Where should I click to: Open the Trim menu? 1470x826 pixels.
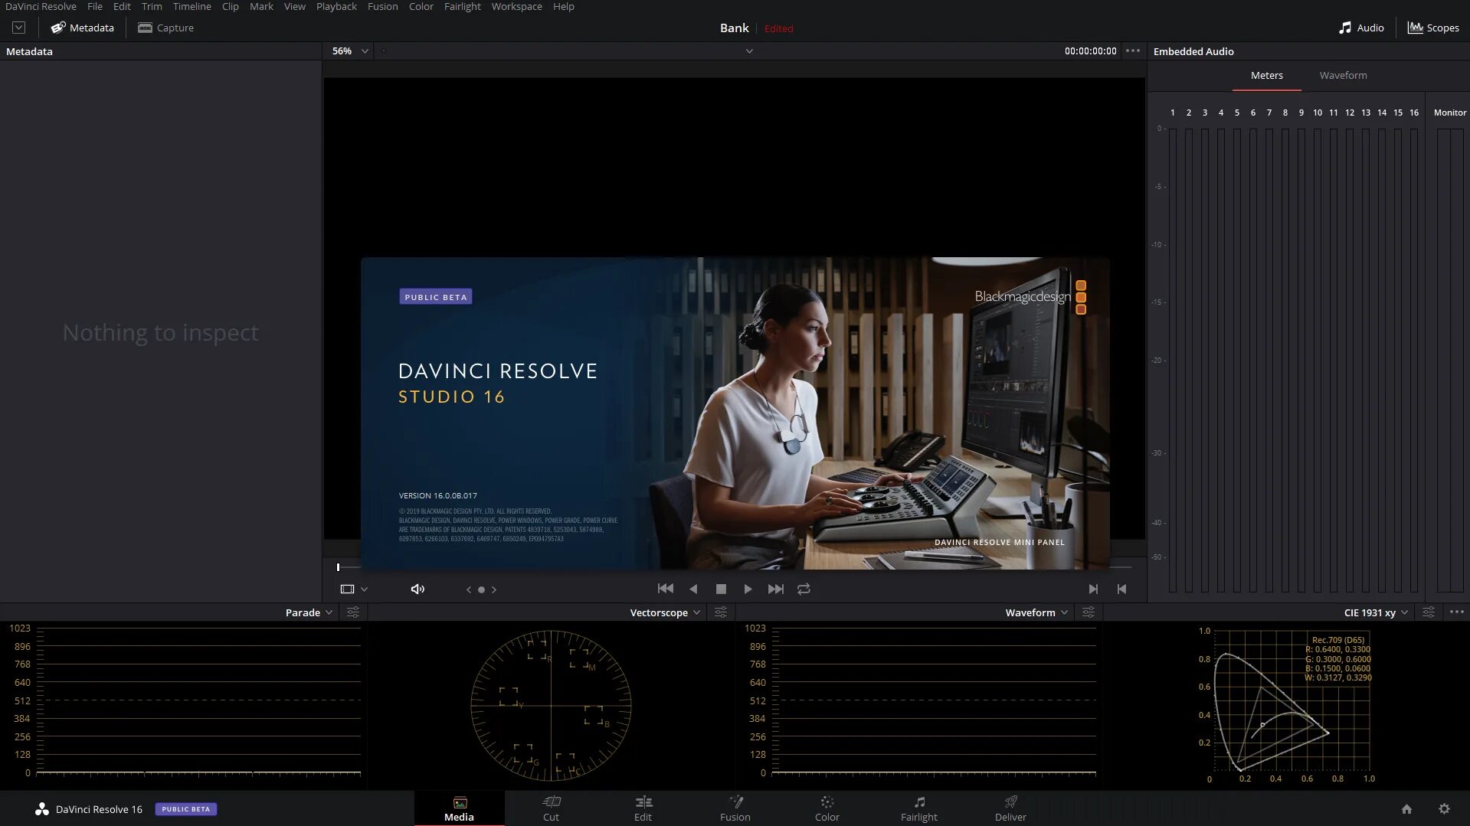(152, 6)
